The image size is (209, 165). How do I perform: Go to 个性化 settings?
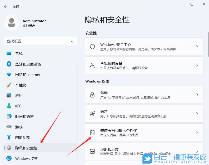[40, 85]
